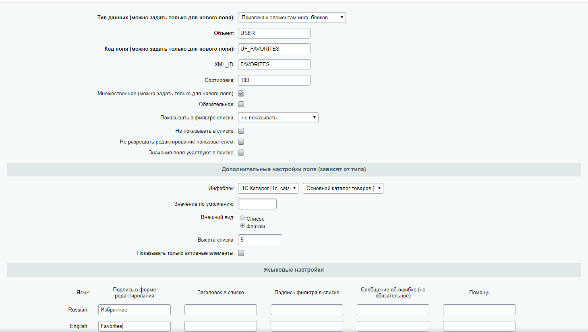Screen dimensions: 588x332
Task: Open the data type dropdown
Action: 292,18
